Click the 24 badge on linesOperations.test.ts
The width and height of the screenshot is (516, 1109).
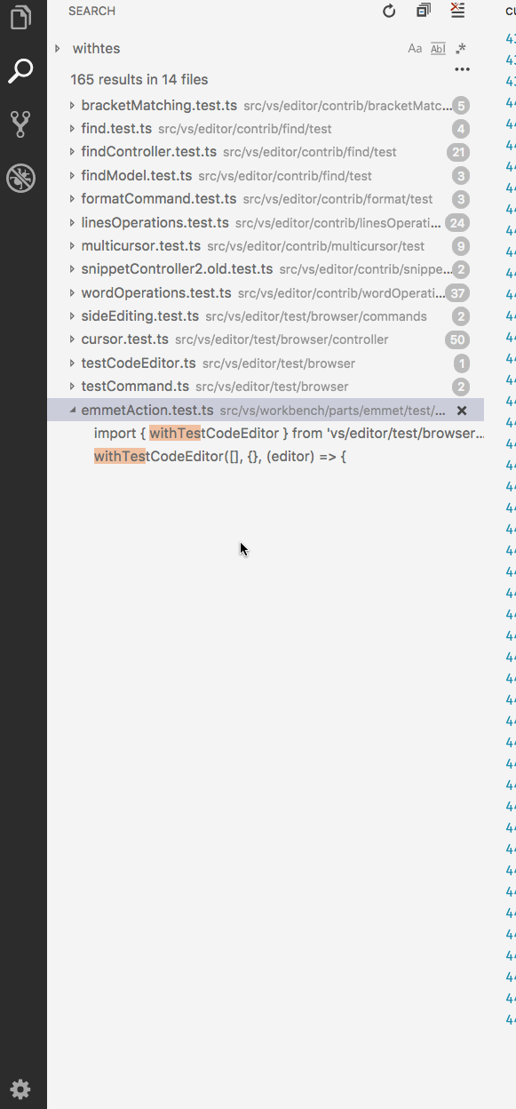(x=458, y=223)
